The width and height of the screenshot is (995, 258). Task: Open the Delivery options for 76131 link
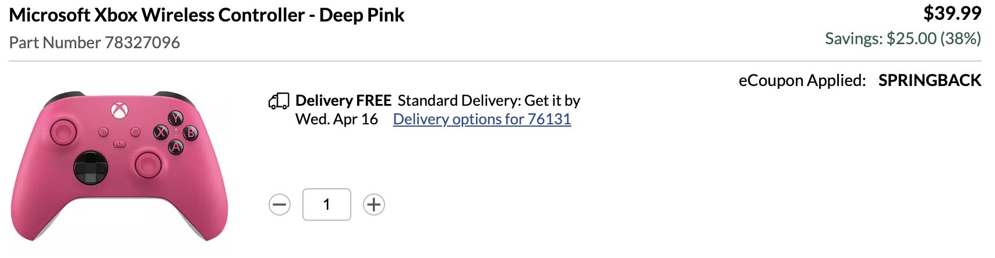pyautogui.click(x=482, y=119)
